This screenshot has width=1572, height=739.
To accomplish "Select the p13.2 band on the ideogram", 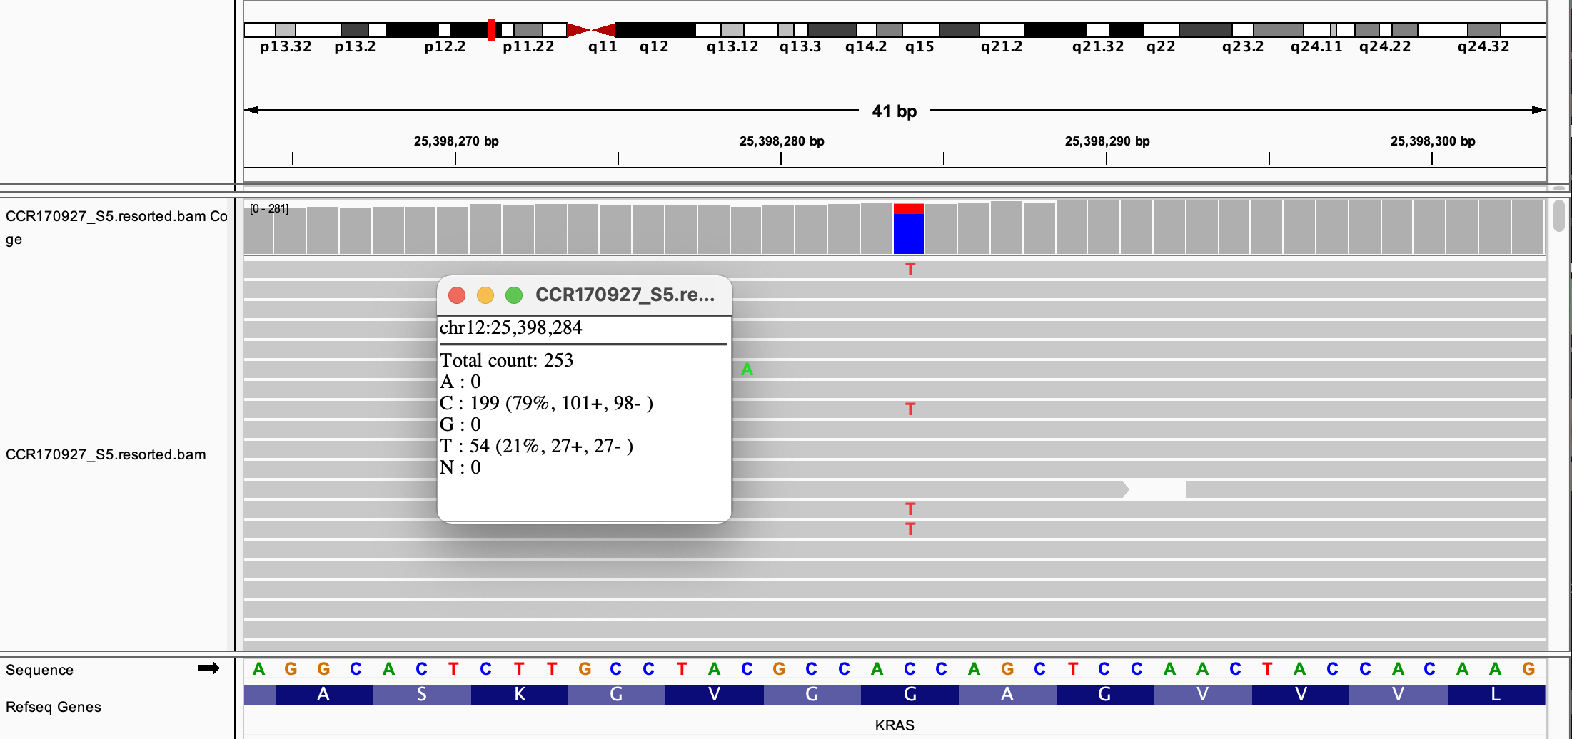I will (355, 30).
